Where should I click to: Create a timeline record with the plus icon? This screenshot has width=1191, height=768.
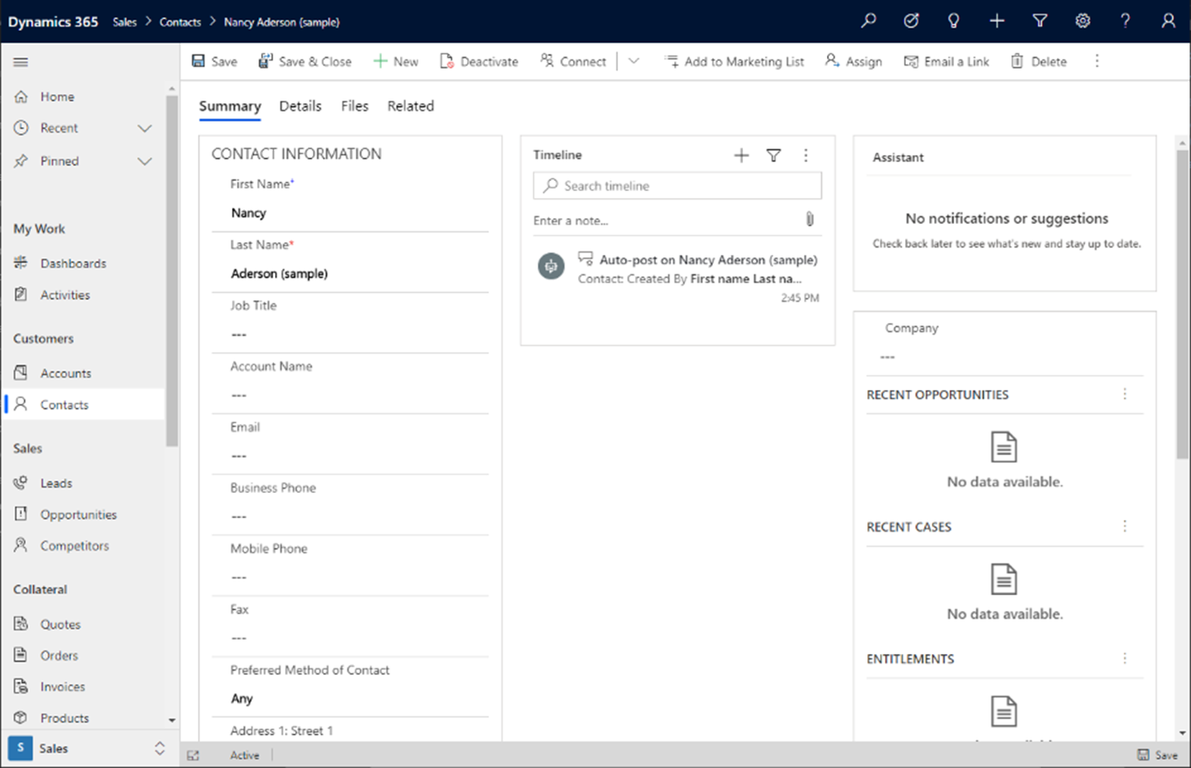[741, 155]
